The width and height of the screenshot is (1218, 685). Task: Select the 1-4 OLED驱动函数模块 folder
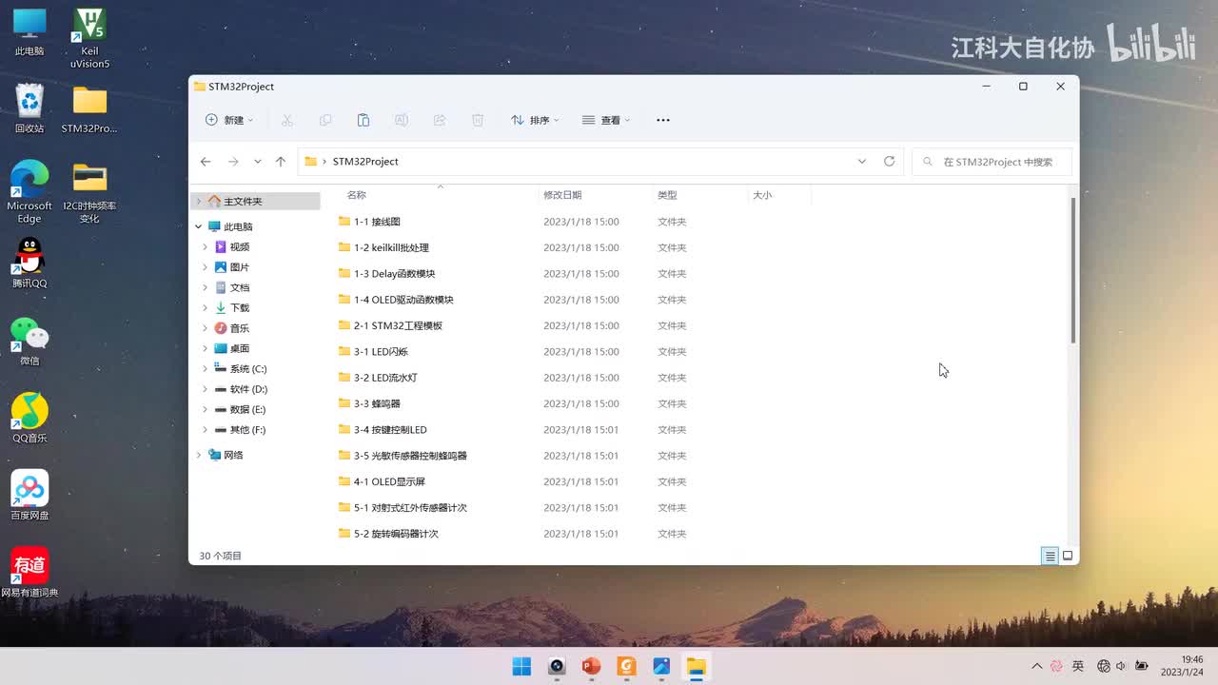(x=396, y=300)
